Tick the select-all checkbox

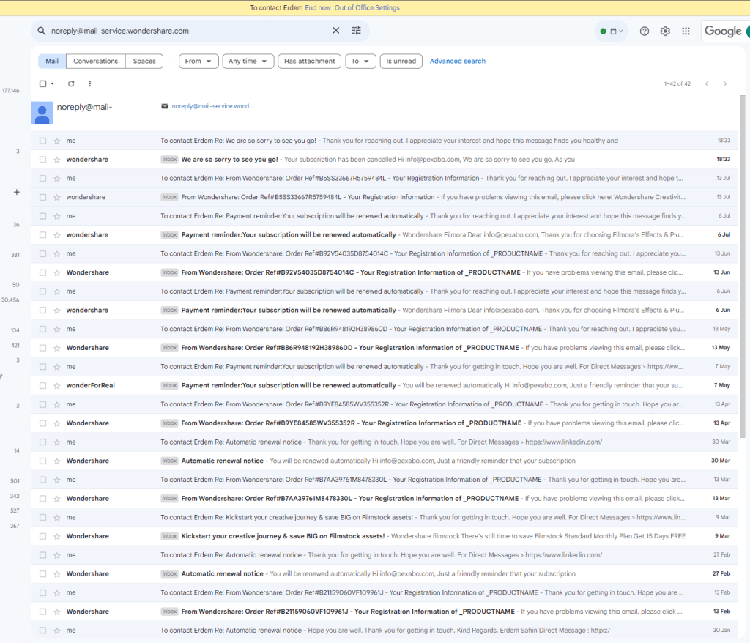click(42, 83)
